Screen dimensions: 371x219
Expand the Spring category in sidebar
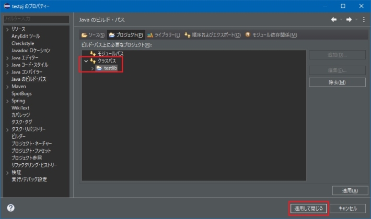point(7,101)
